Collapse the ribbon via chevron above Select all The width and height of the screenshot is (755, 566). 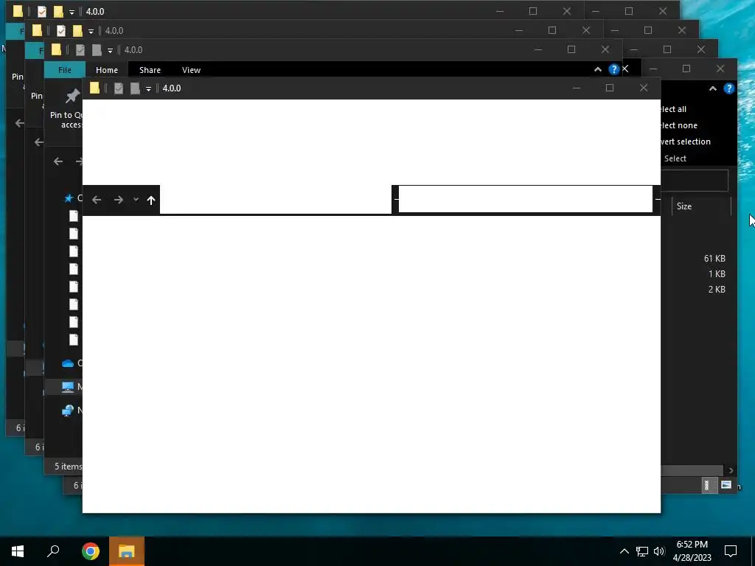(x=713, y=88)
